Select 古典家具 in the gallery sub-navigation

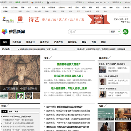coord(88,12)
